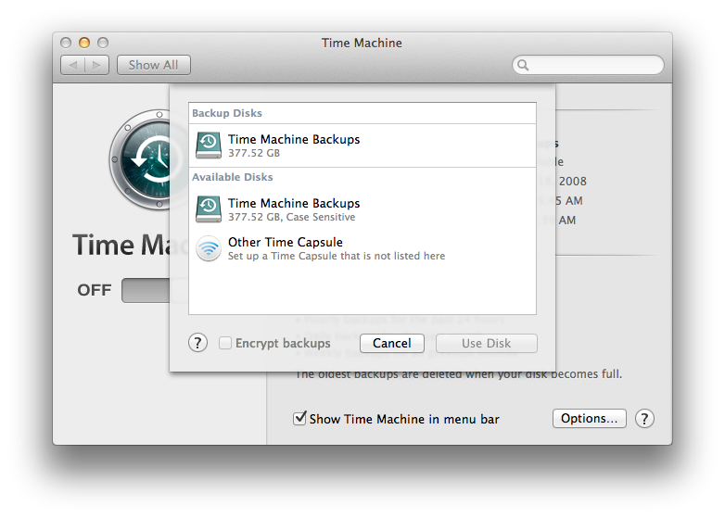Click the Time Machine window title

point(362,43)
